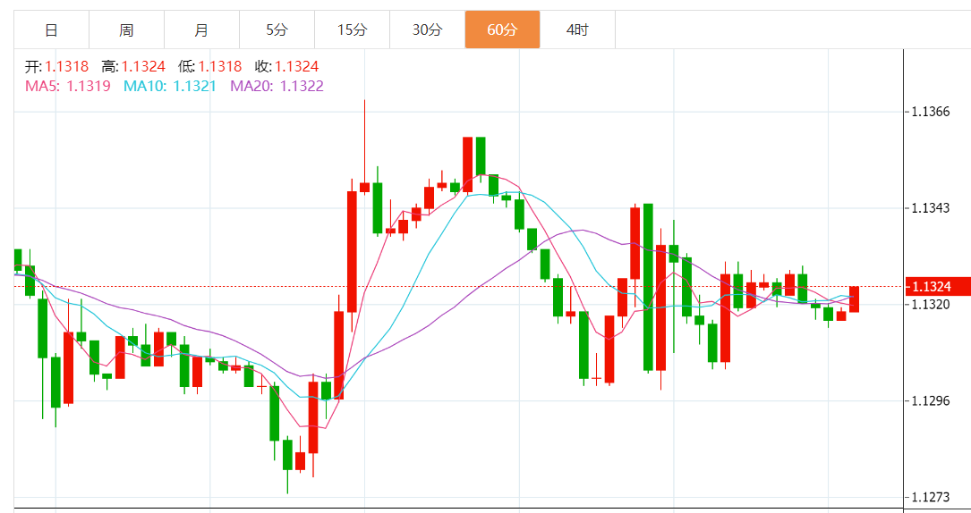Open the 月 monthly chart tab
This screenshot has height=513, width=971.
[x=201, y=30]
